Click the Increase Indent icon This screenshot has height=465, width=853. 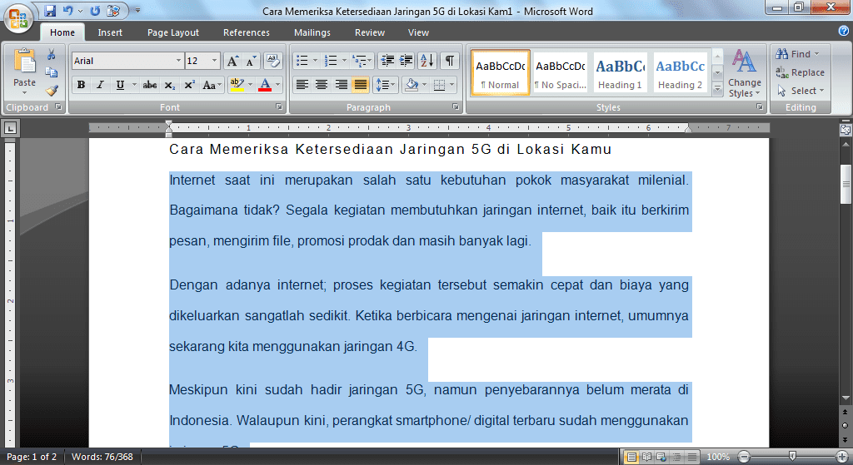[407, 61]
